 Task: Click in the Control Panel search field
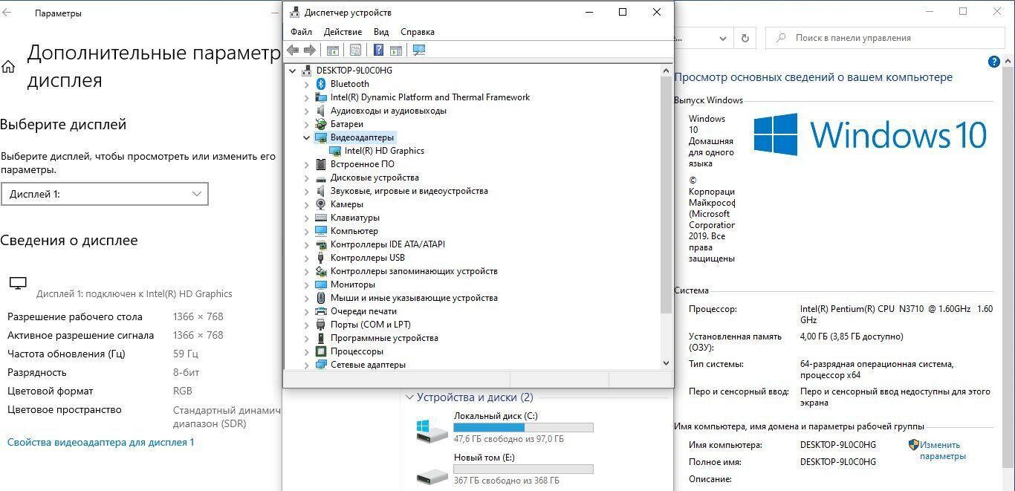coord(884,38)
